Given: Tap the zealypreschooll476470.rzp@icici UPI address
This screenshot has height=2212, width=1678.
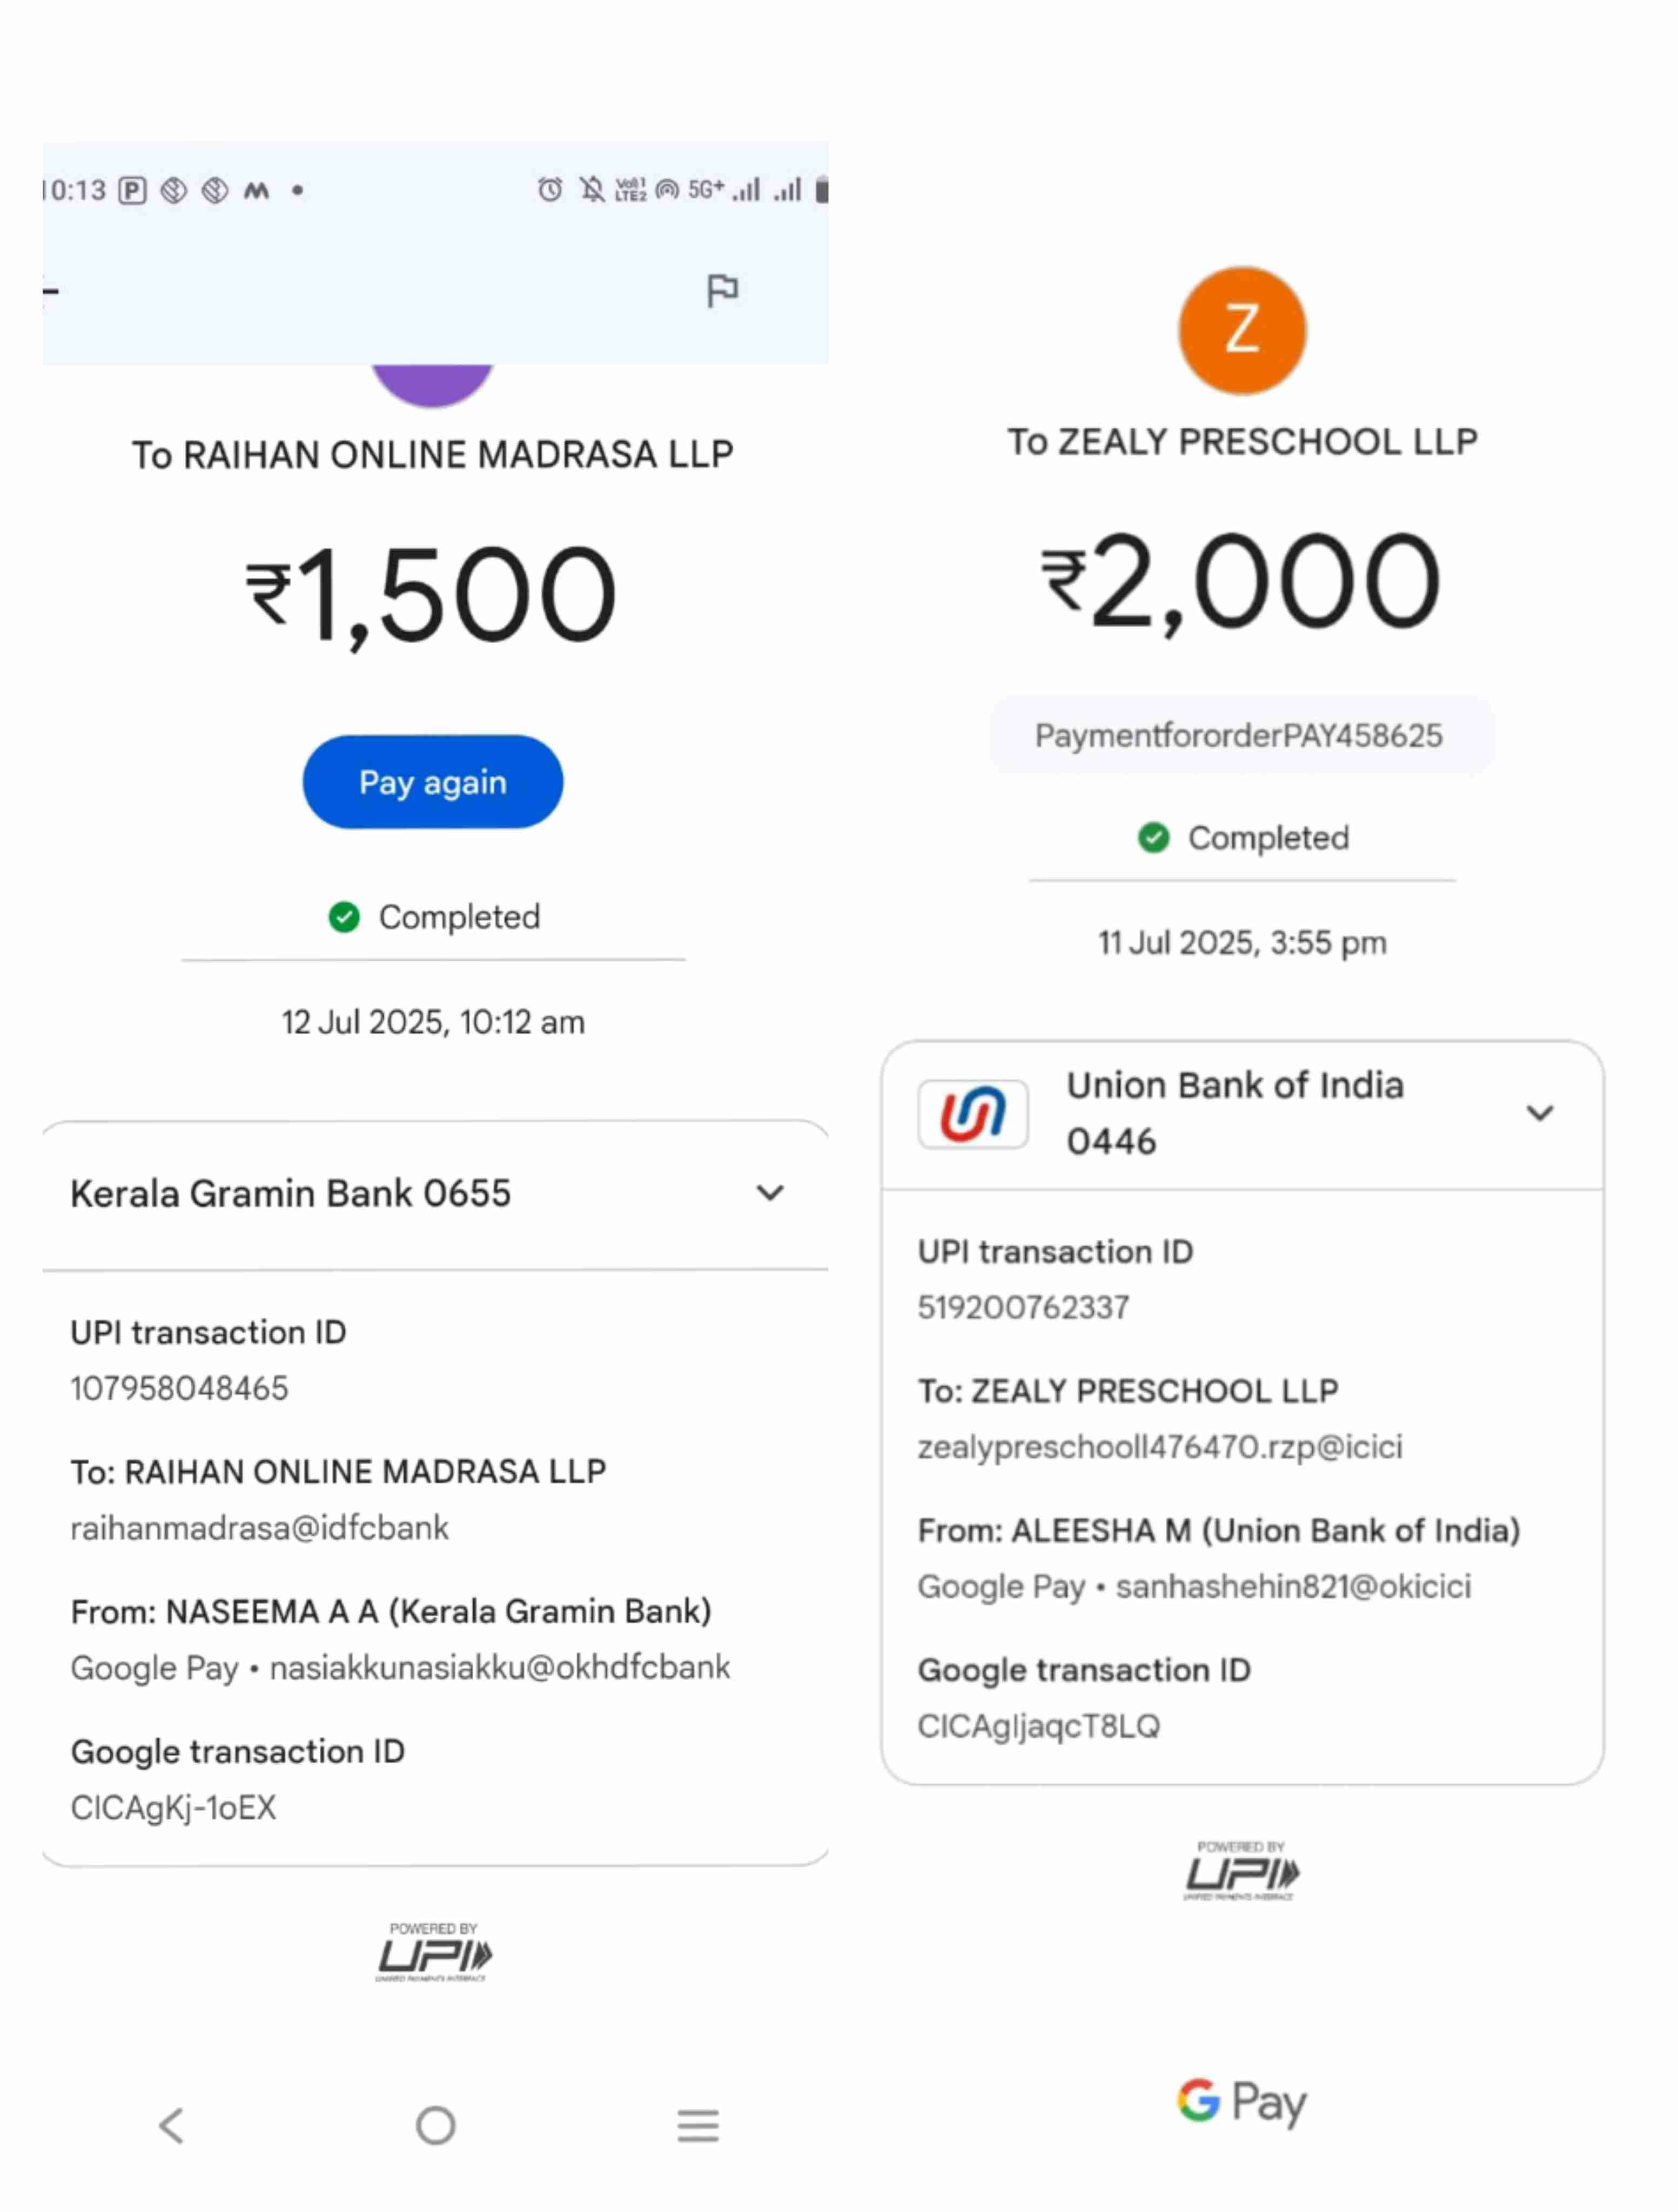Looking at the screenshot, I should point(1159,1447).
